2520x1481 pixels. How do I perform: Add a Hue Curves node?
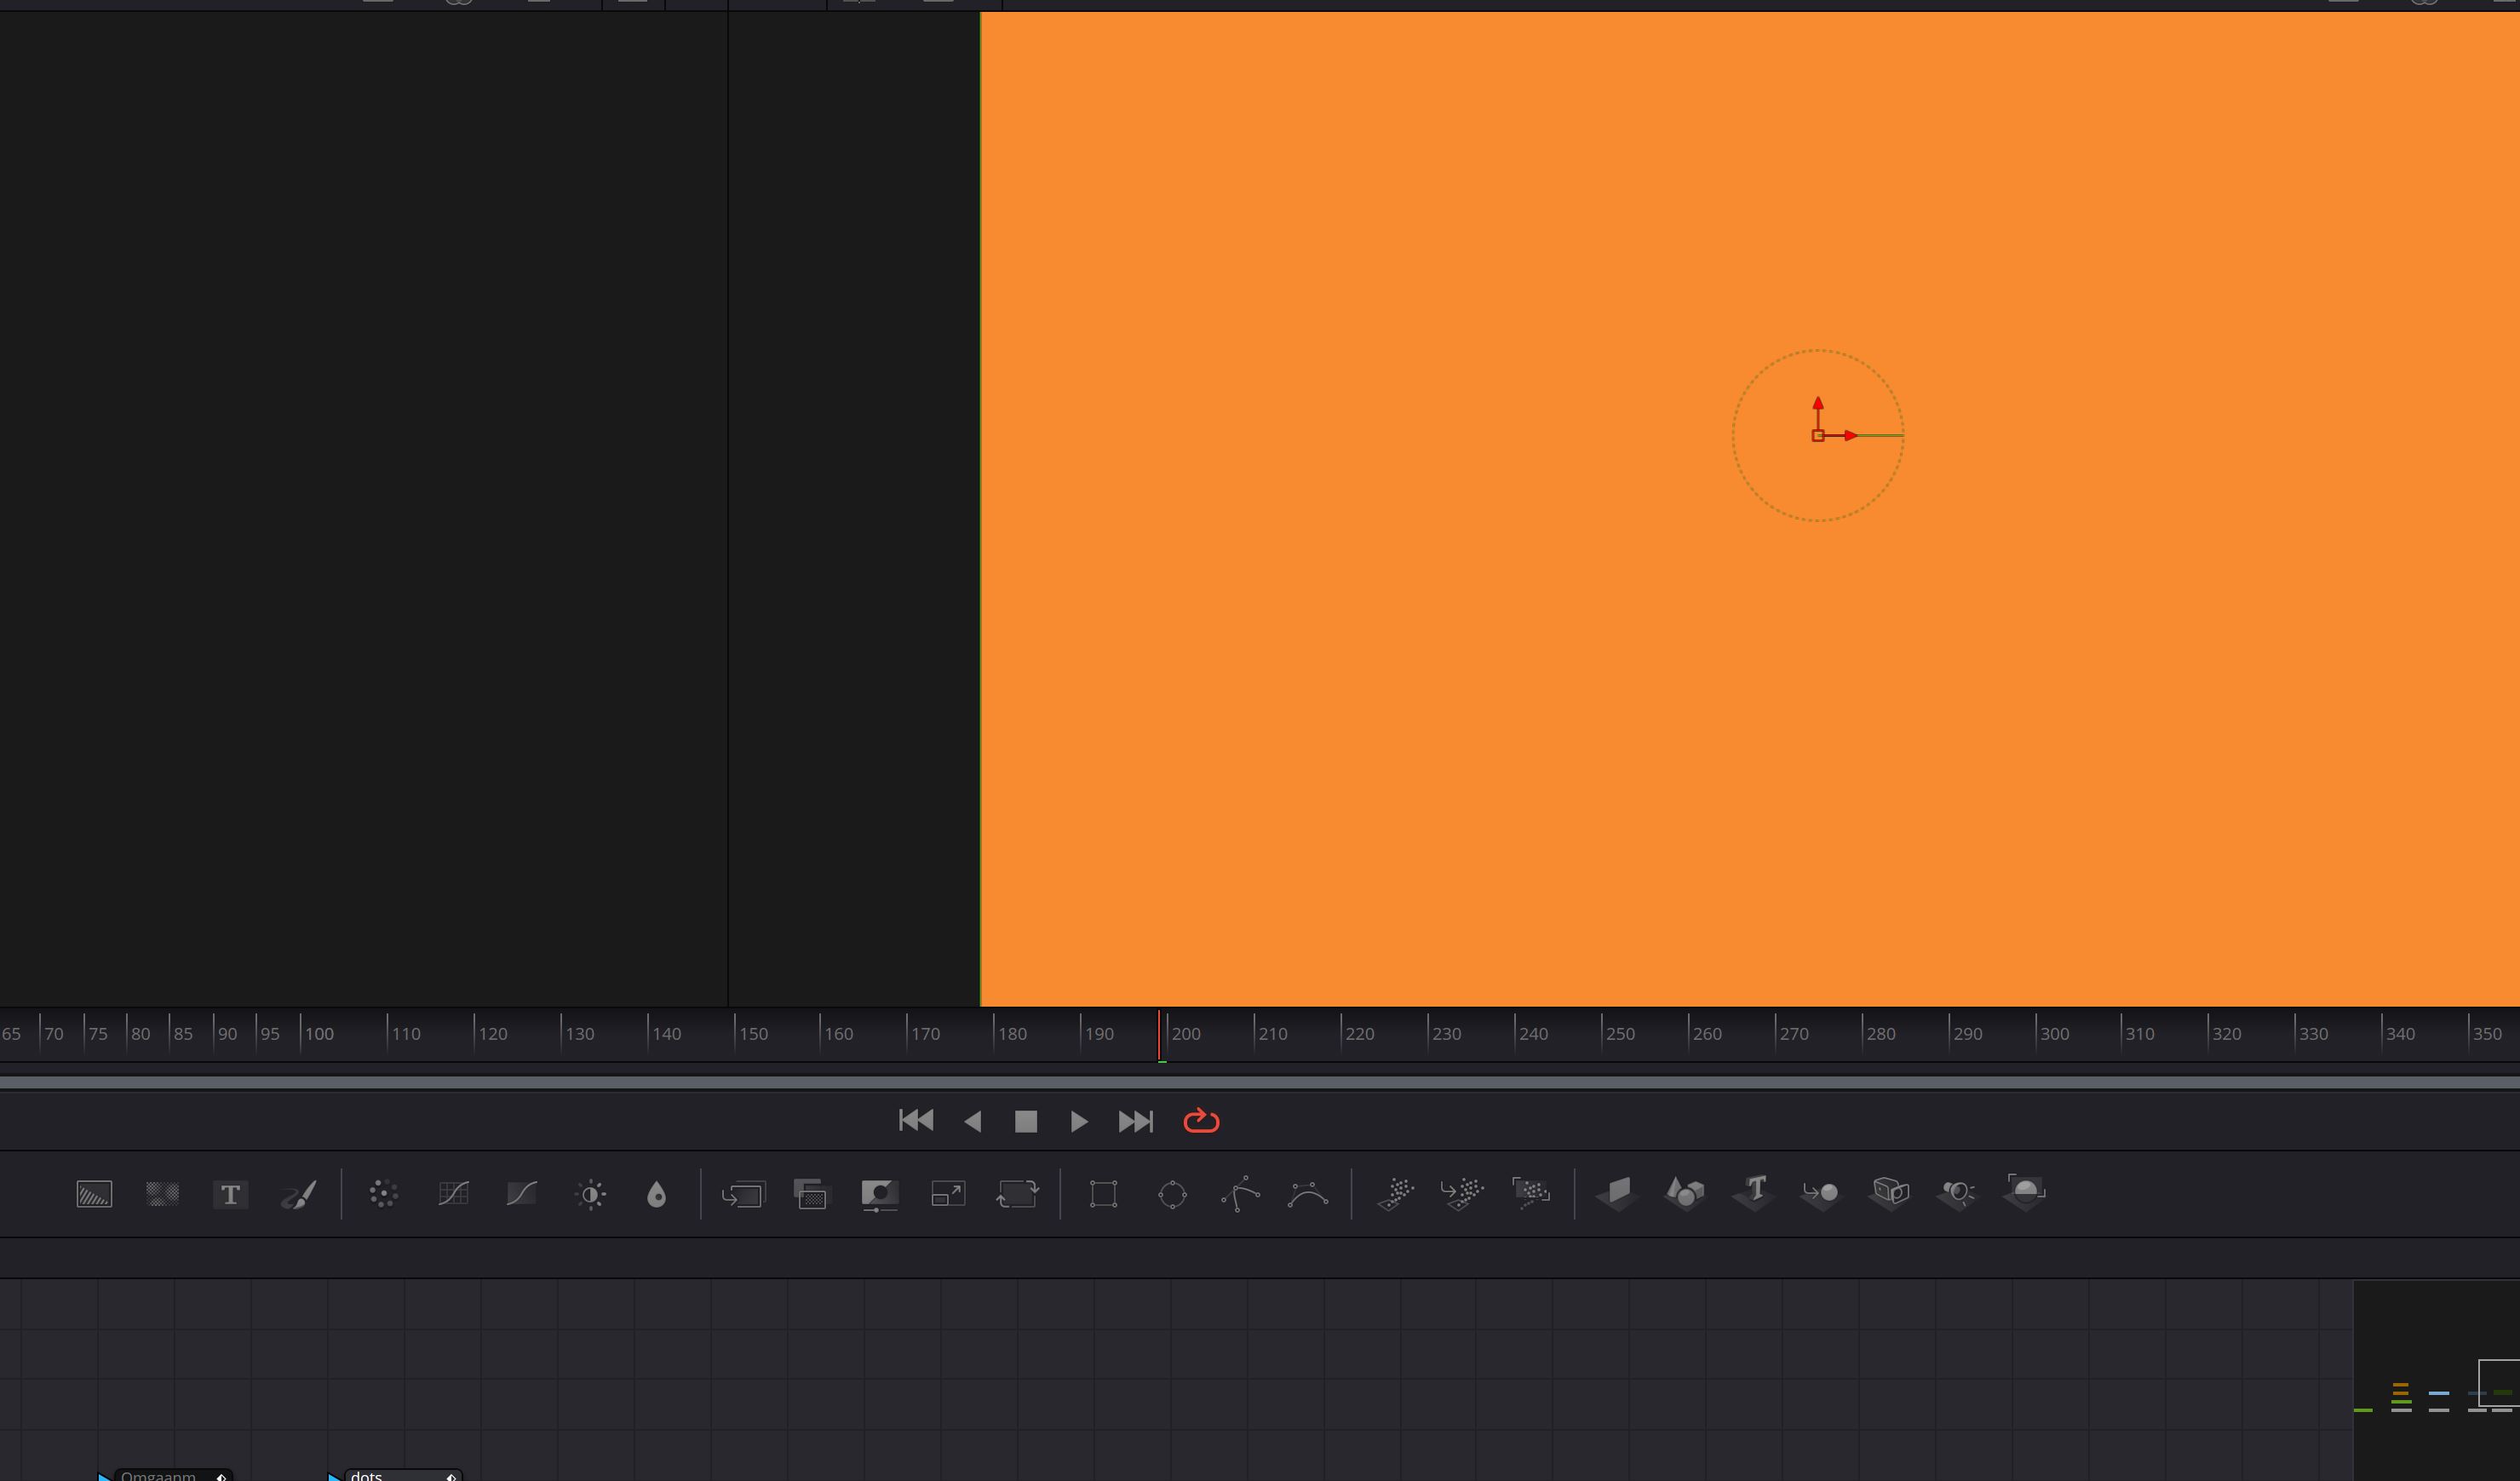click(x=522, y=1194)
